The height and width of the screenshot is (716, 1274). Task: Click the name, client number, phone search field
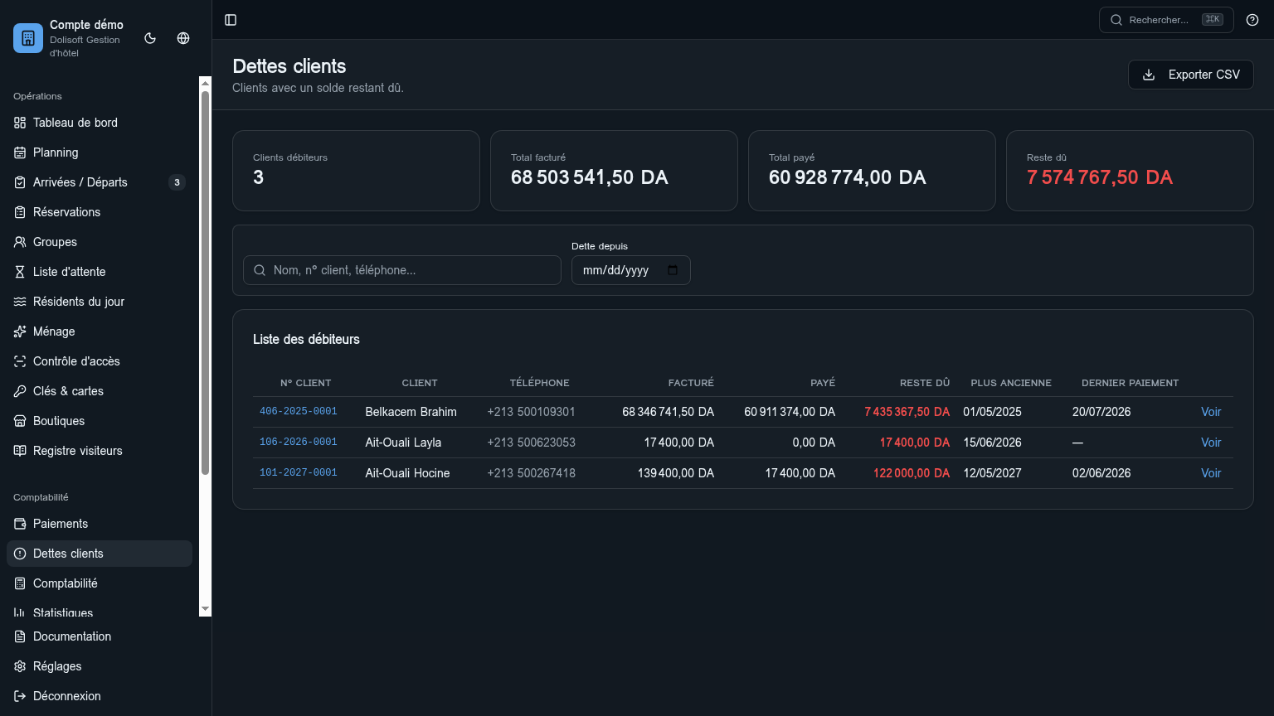coord(402,270)
